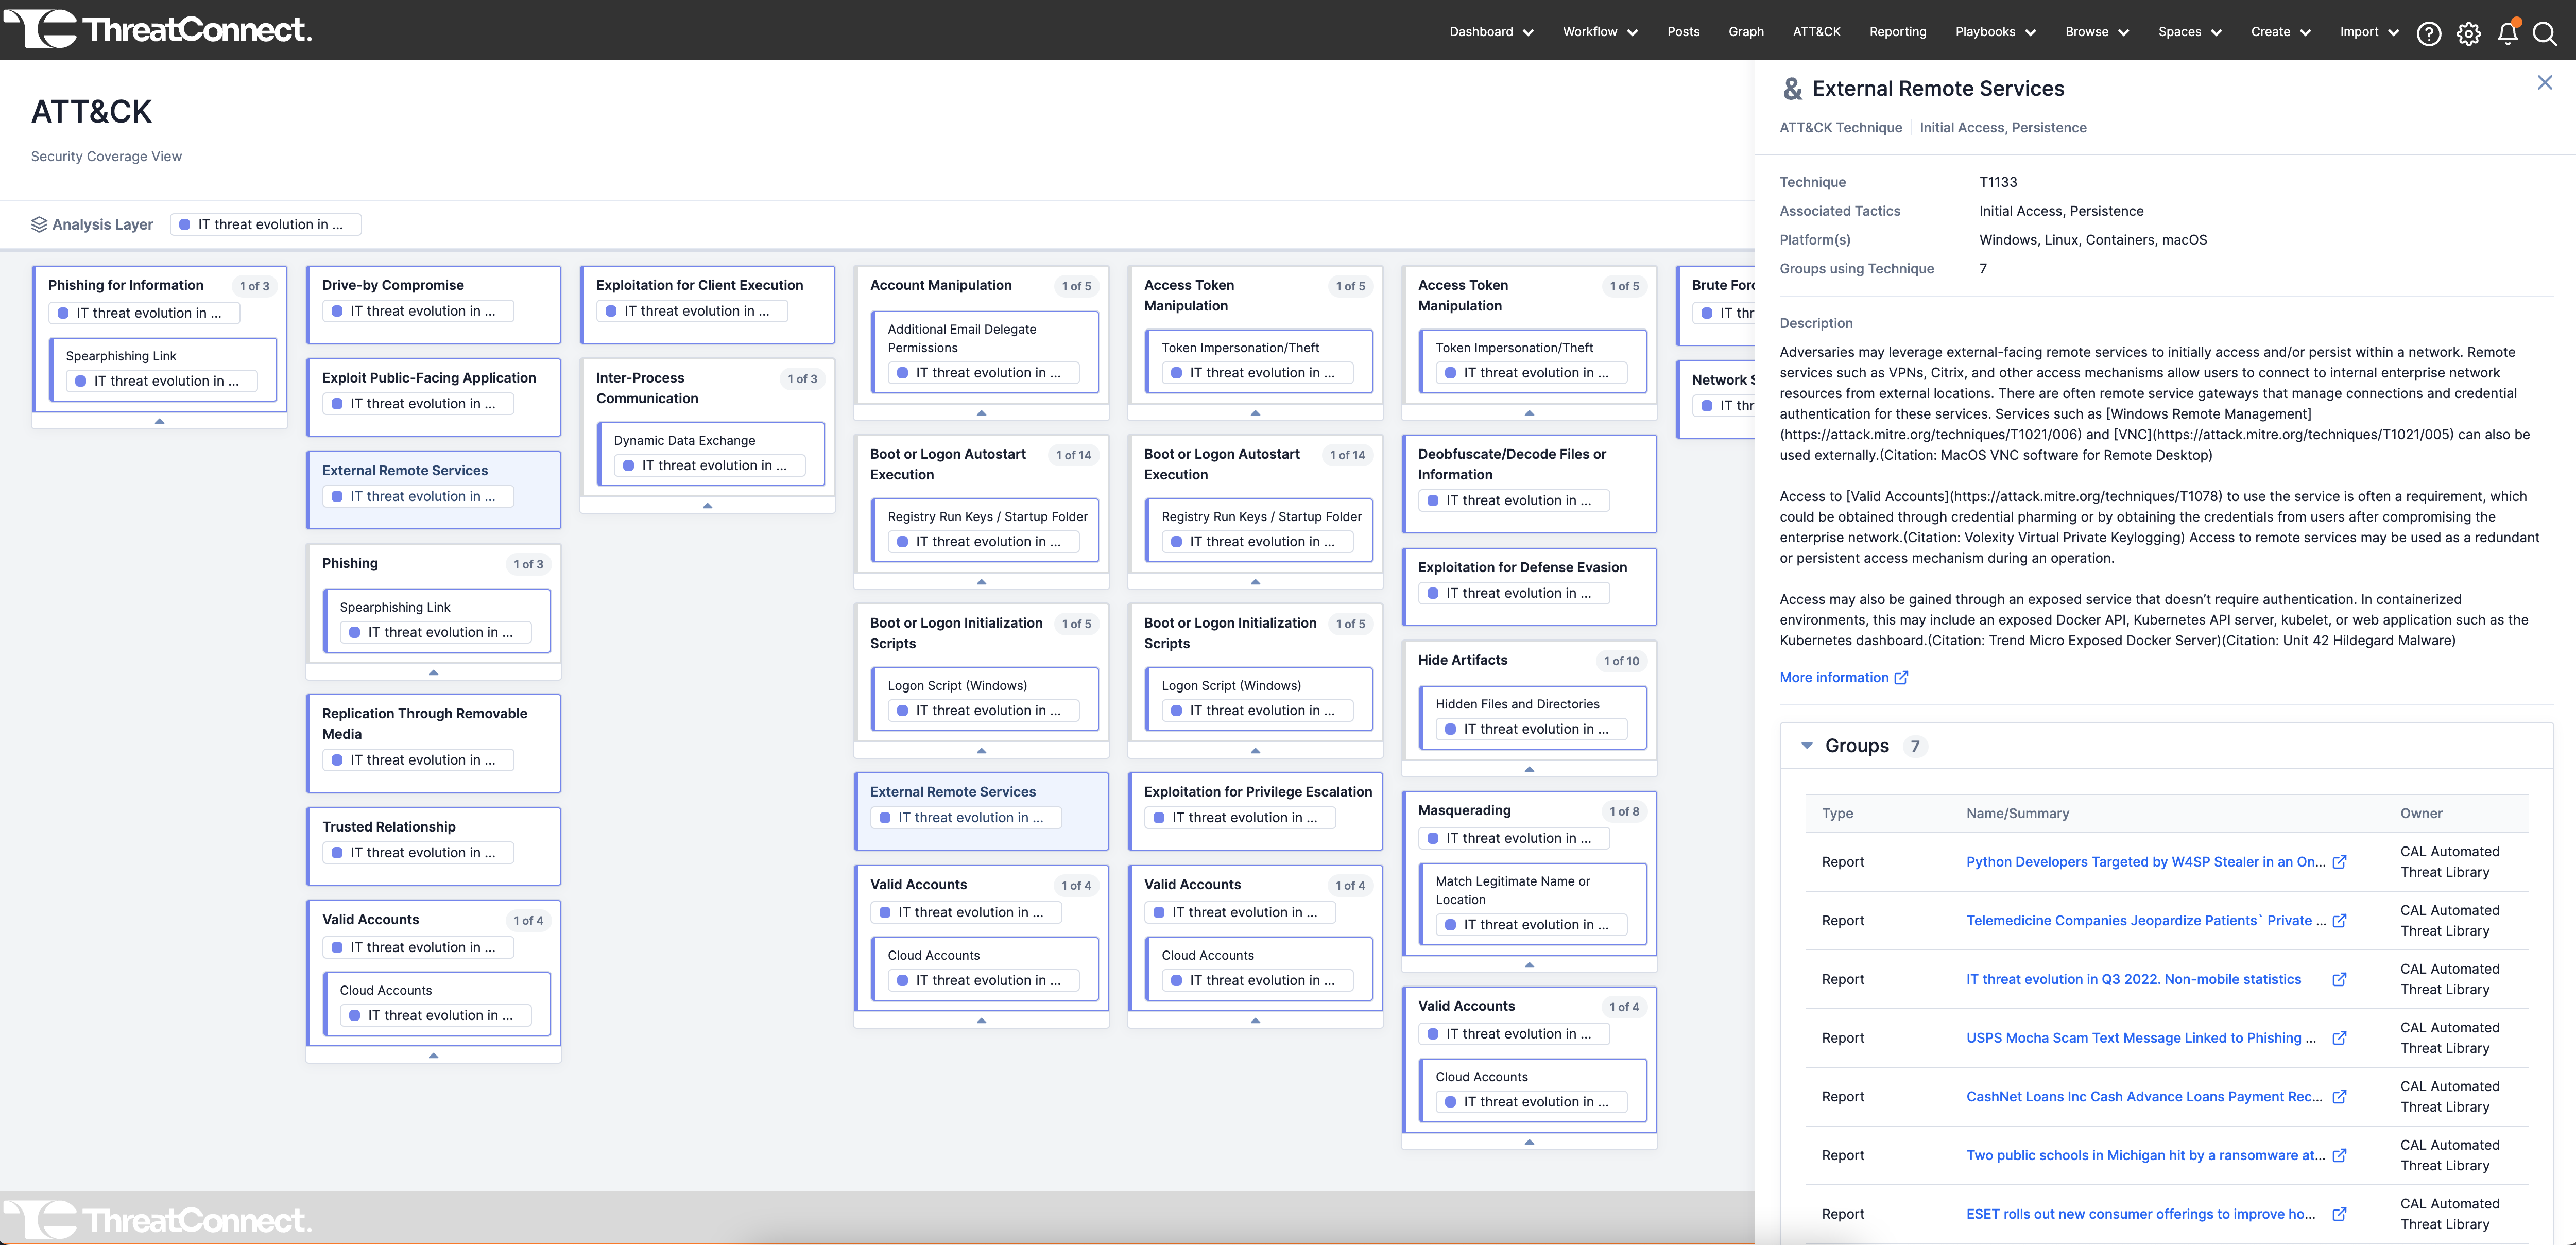Click the ThreatConnect logo in header
This screenshot has height=1245, width=2576.
(x=159, y=29)
